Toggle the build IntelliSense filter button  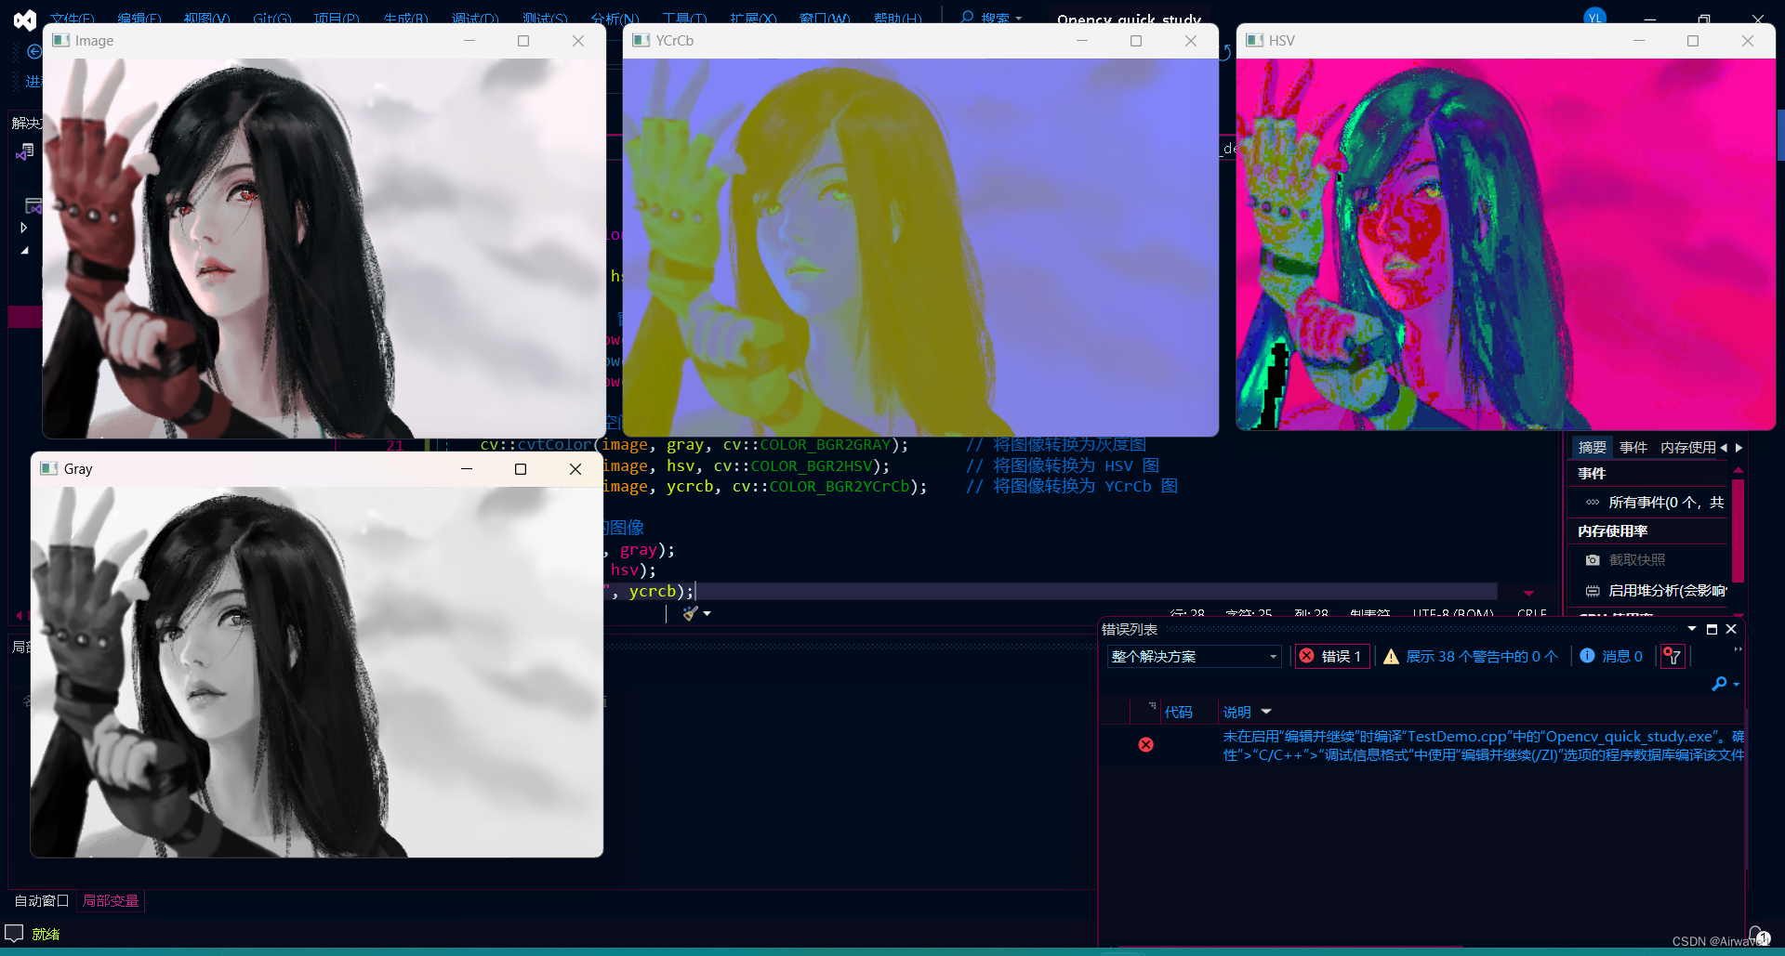pyautogui.click(x=1672, y=656)
